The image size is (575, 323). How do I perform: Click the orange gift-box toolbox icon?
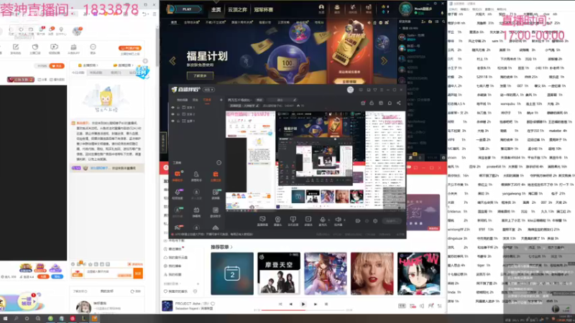click(x=215, y=175)
